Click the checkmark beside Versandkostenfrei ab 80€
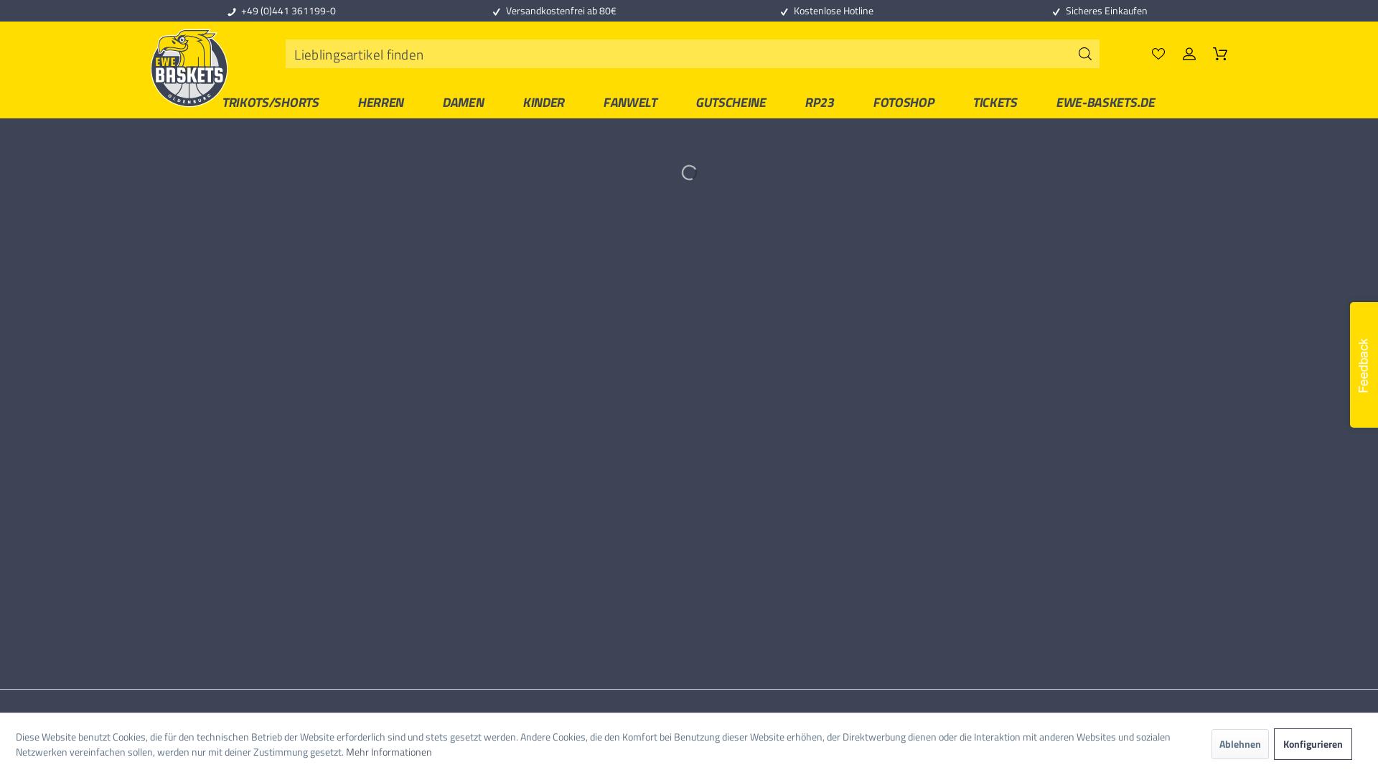Image resolution: width=1378 pixels, height=775 pixels. coord(495,11)
